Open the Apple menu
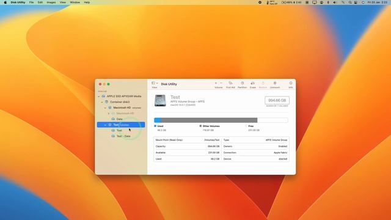This screenshot has width=391, height=220. click(x=5, y=2)
